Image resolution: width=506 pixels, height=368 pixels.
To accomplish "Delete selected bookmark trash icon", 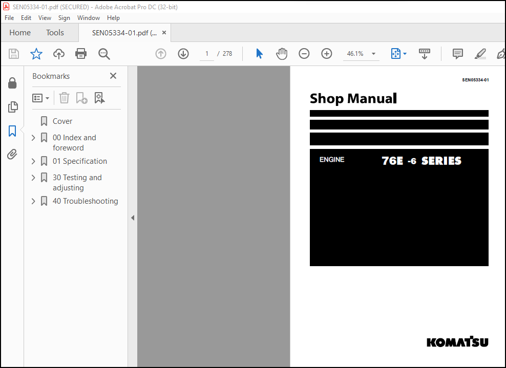I will click(x=64, y=98).
